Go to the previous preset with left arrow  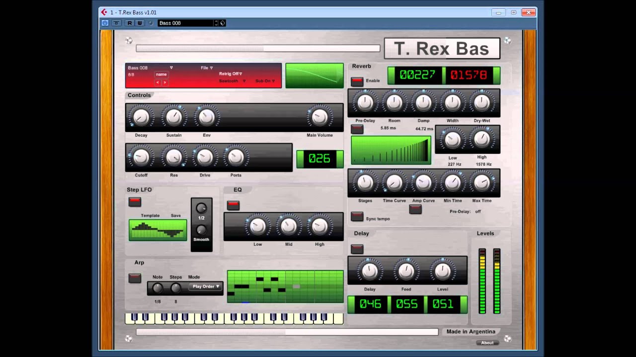coord(158,82)
